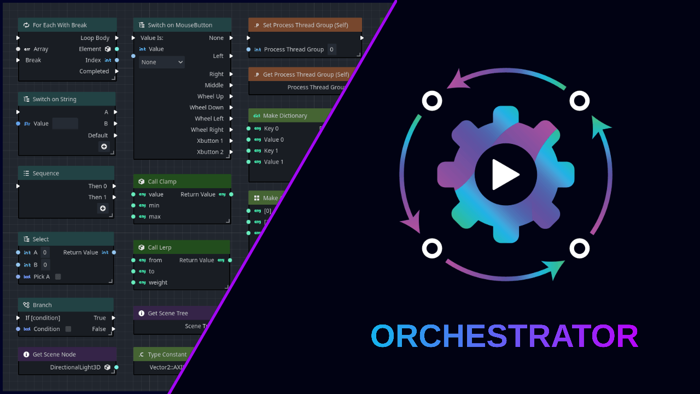Click the Type Constant .C icon
Image resolution: width=700 pixels, height=394 pixels.
coord(142,355)
